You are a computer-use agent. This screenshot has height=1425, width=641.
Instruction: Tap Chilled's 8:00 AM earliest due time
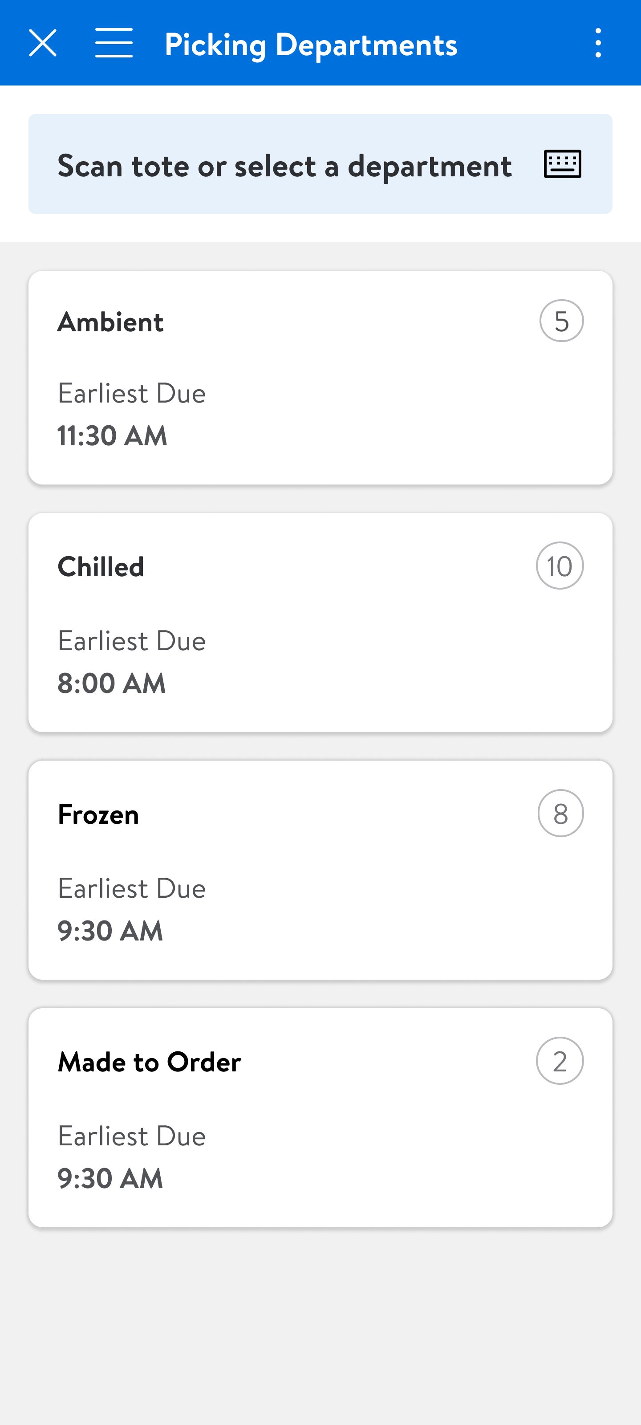112,683
